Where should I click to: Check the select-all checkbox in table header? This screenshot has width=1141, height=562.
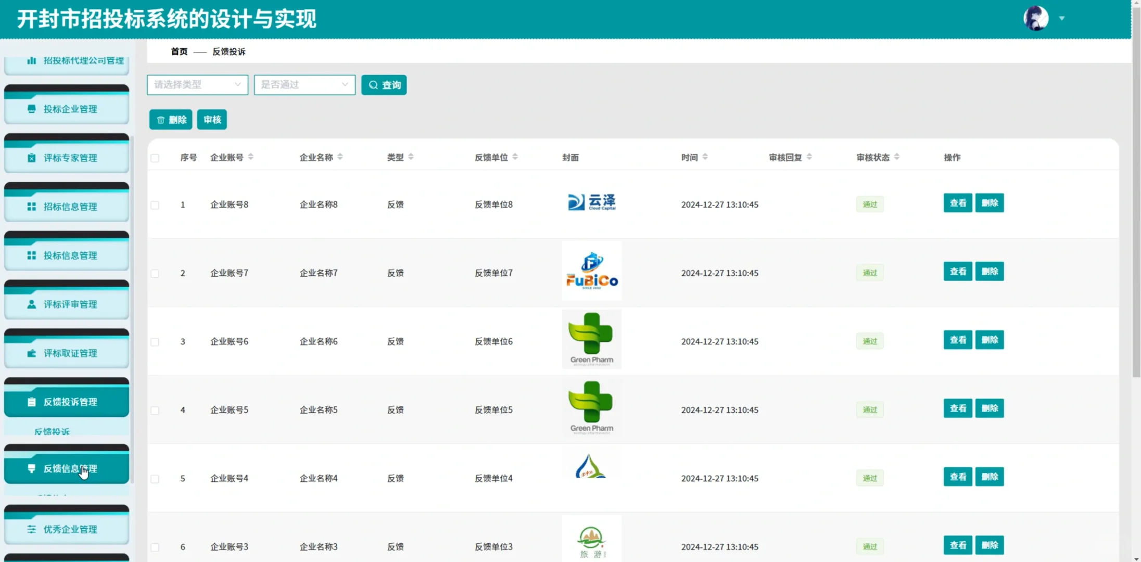(155, 158)
